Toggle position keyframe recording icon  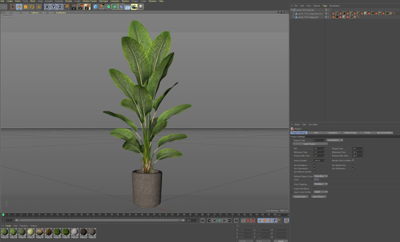[x=259, y=221]
